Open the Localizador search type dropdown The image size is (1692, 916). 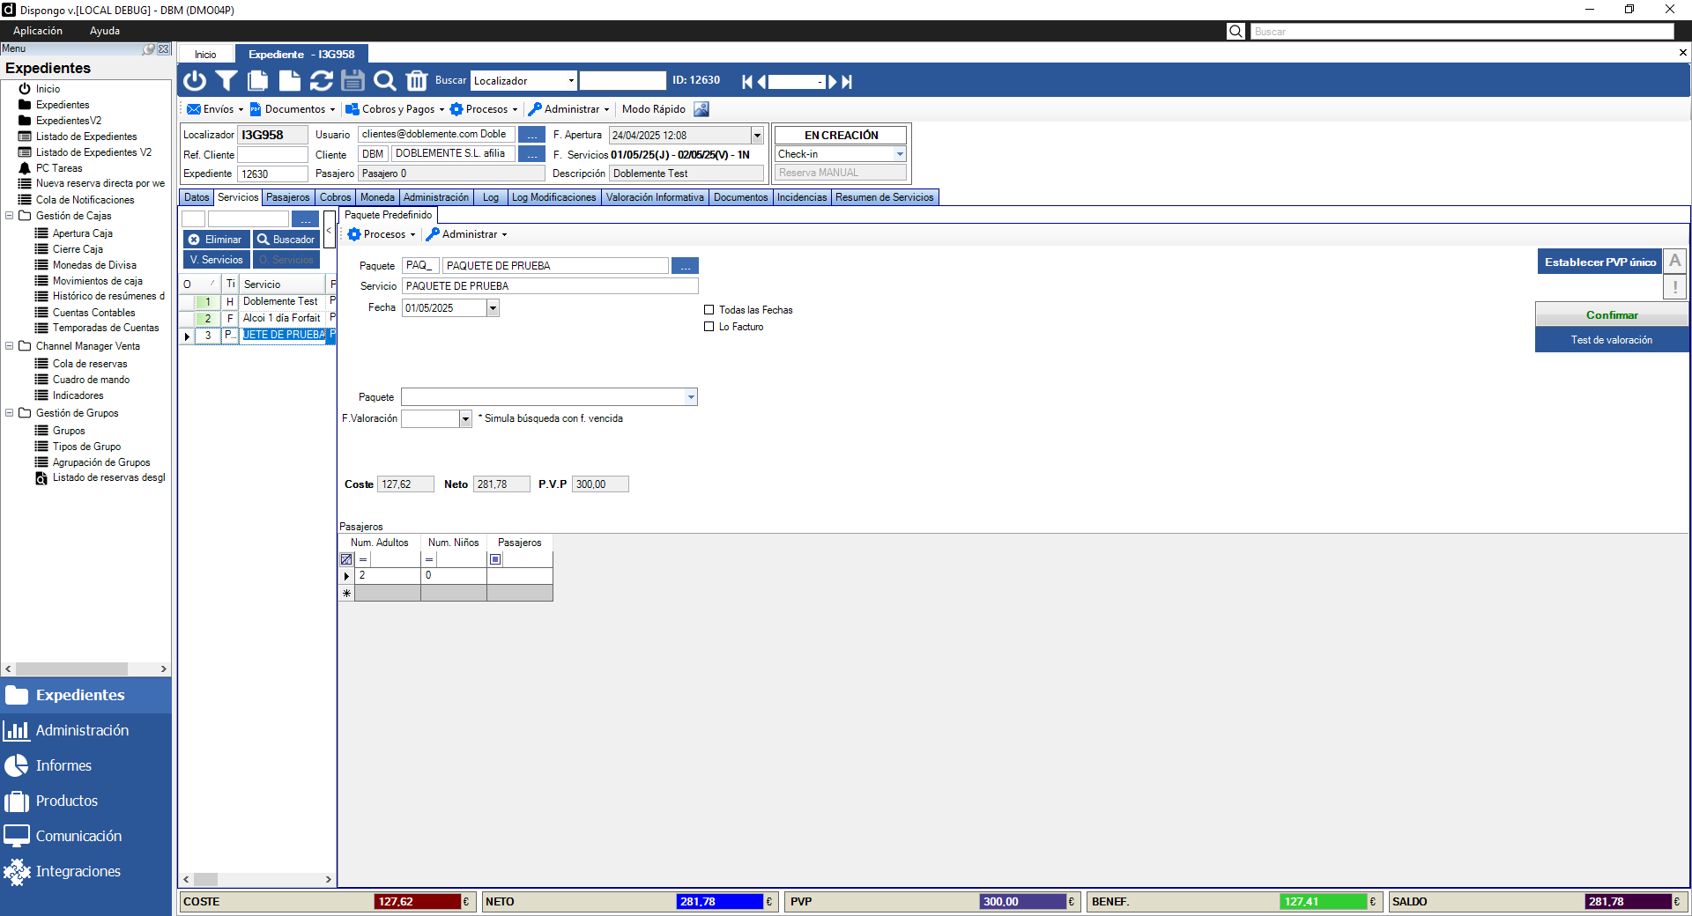click(x=571, y=81)
